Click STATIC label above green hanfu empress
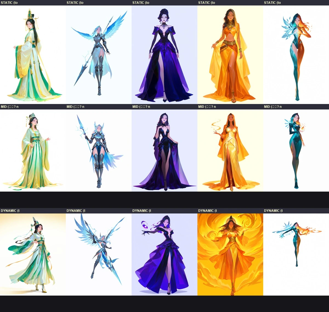 [x=9, y=3]
